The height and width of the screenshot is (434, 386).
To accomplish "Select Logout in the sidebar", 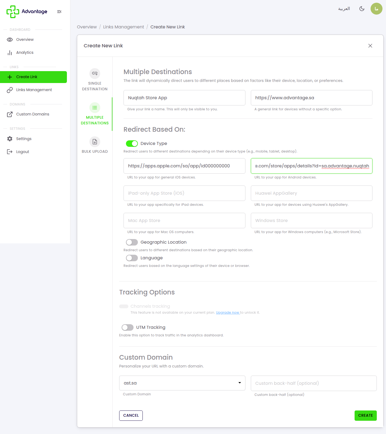I will pos(34,152).
